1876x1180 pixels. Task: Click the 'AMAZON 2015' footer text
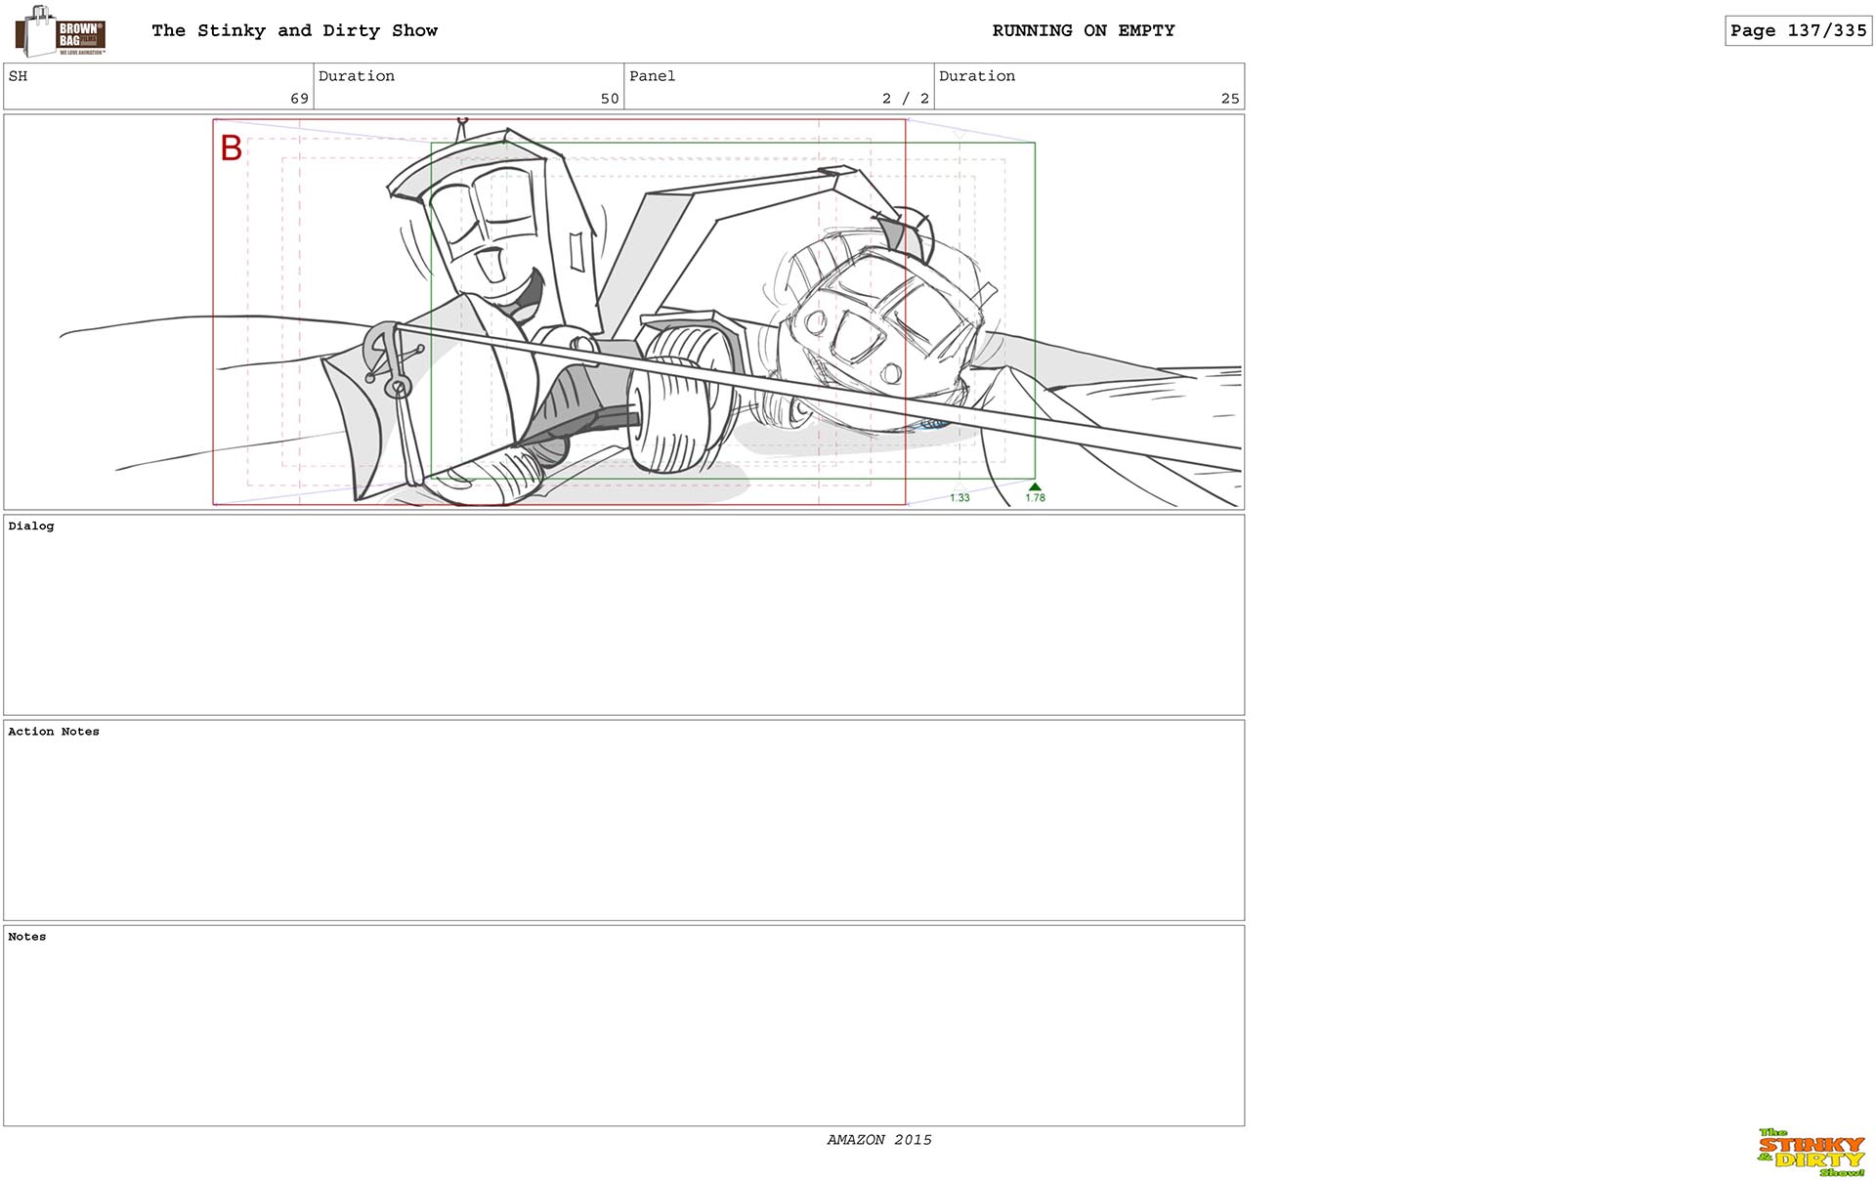pyautogui.click(x=879, y=1140)
